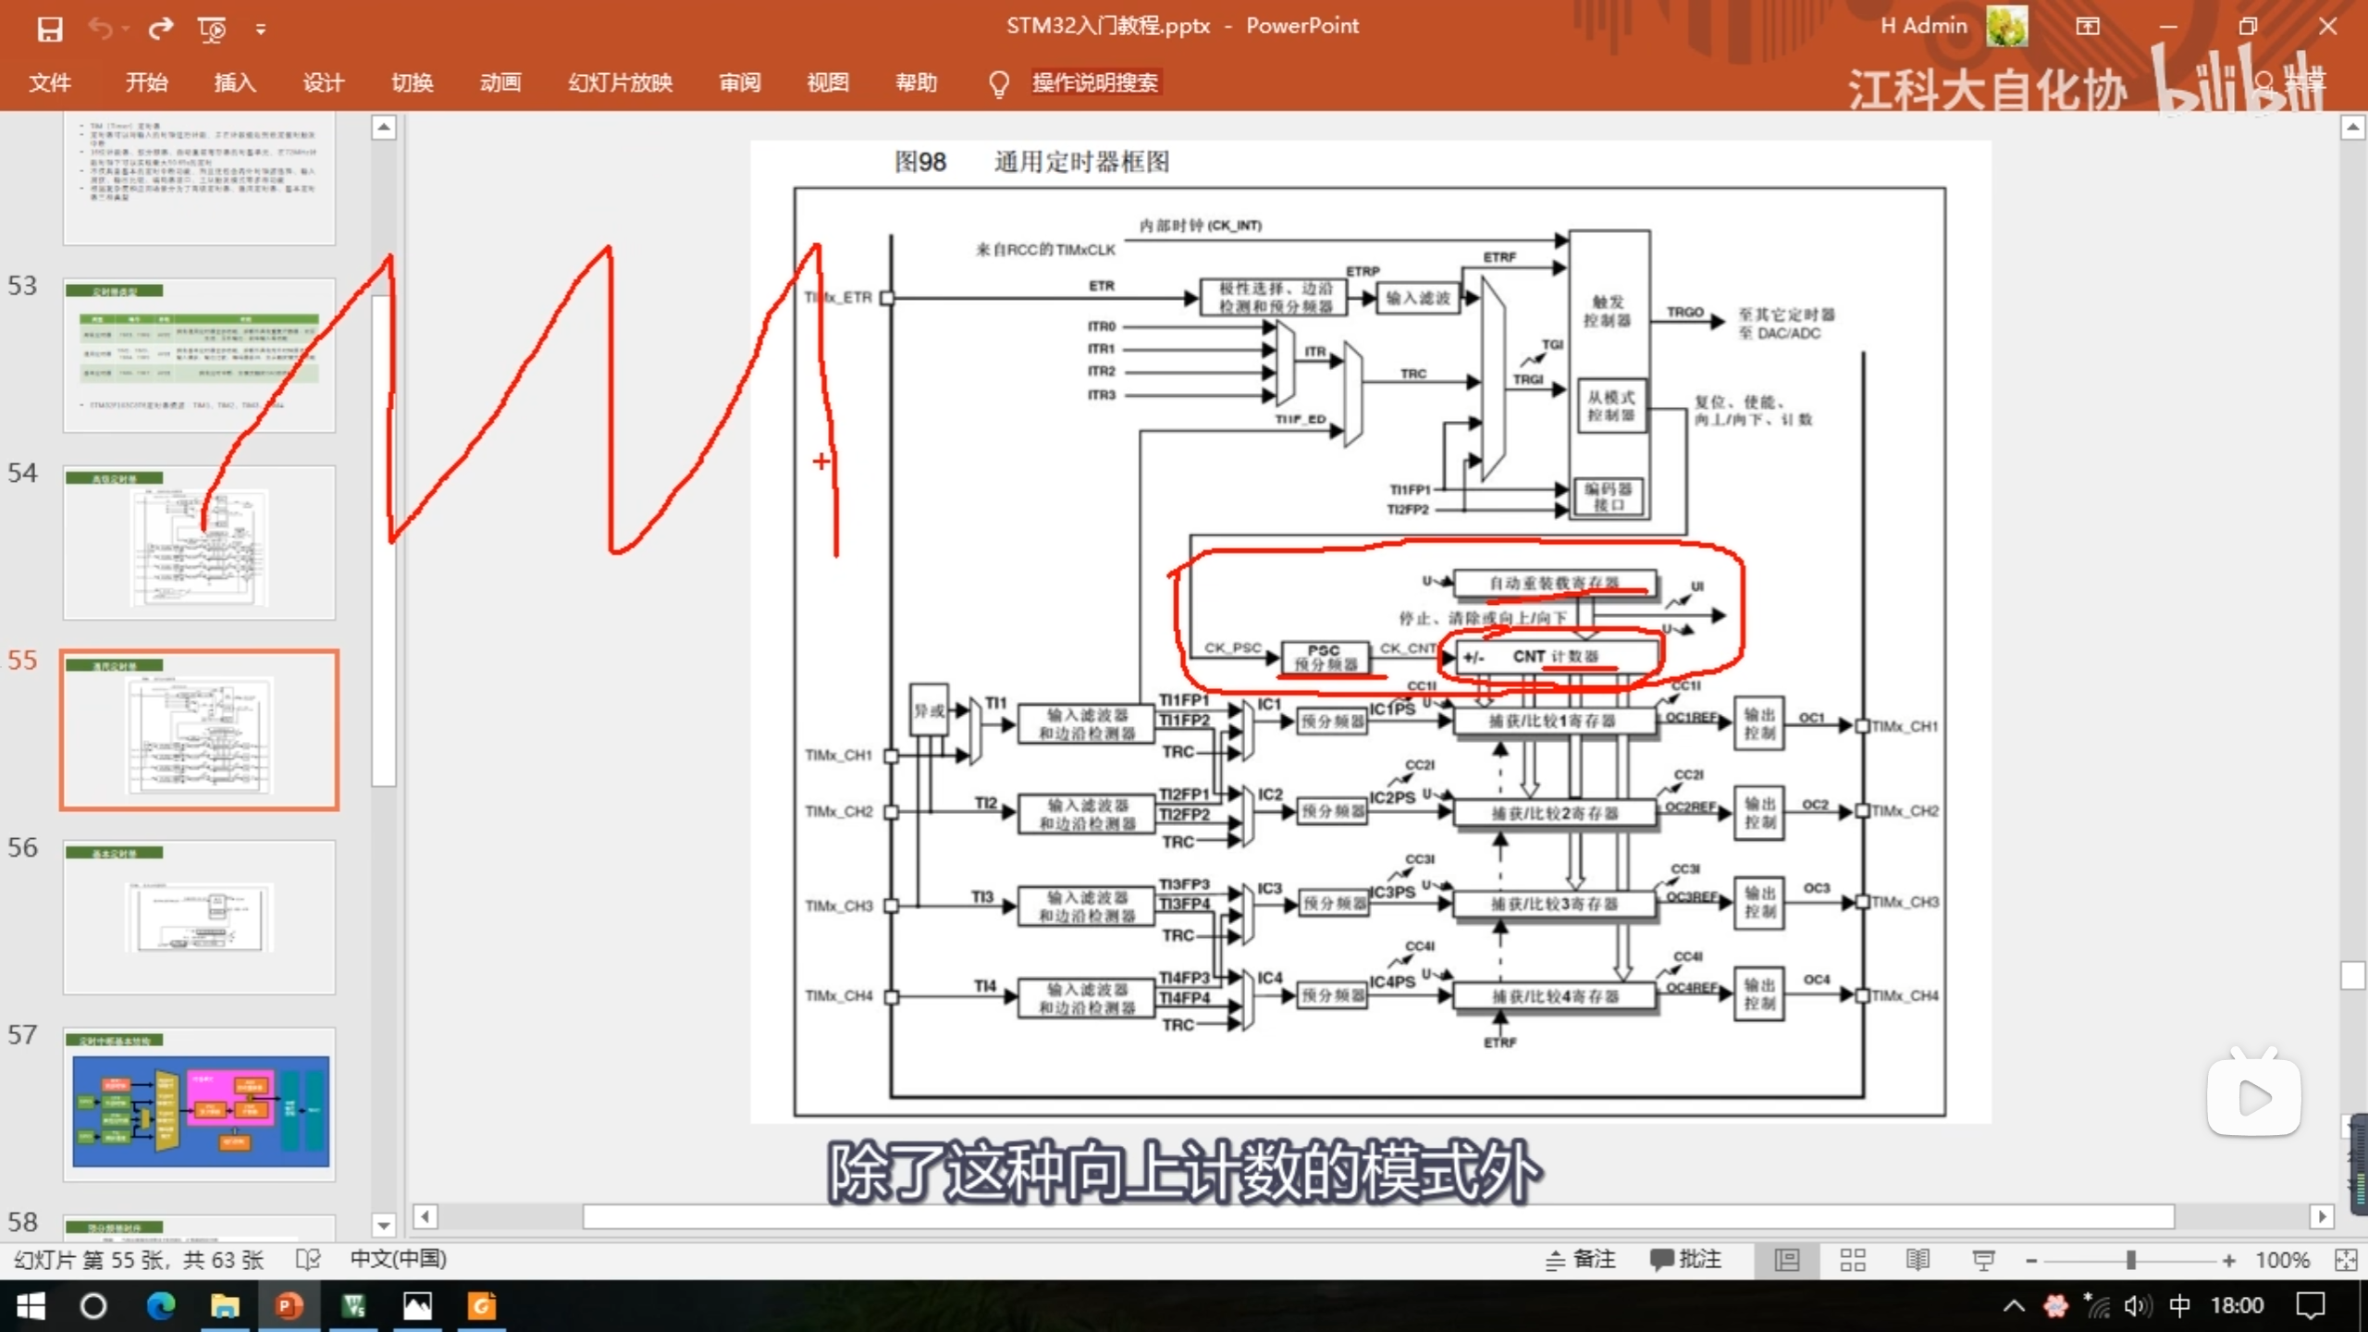Show hidden system tray icons chevron
Image resolution: width=2368 pixels, height=1332 pixels.
[x=2014, y=1306]
